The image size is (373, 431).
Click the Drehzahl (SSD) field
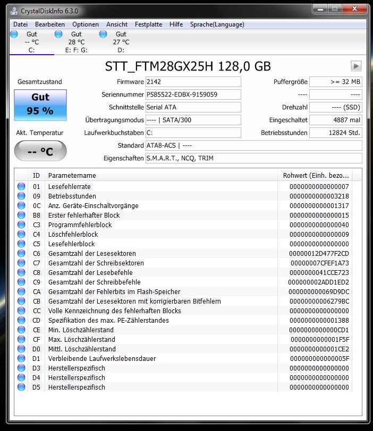(336, 107)
